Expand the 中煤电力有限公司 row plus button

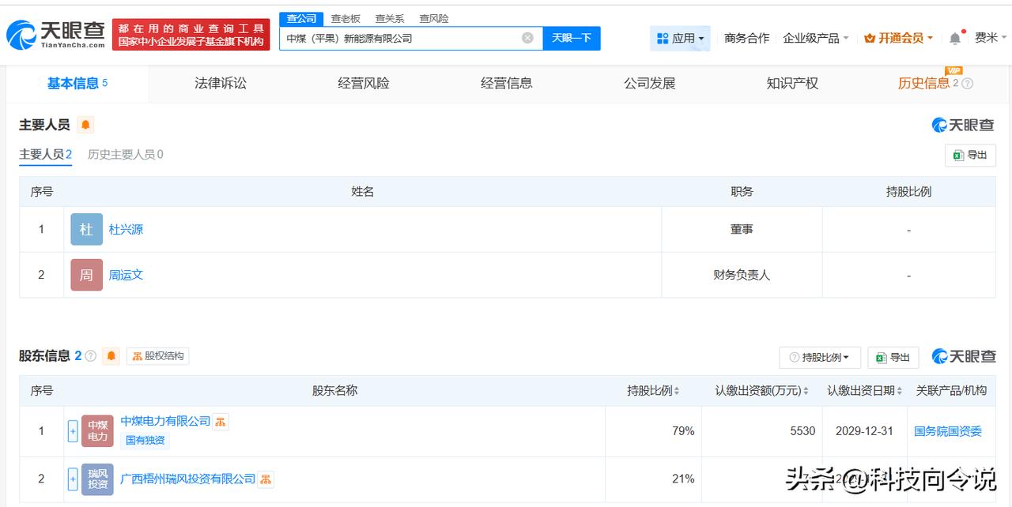click(x=73, y=431)
